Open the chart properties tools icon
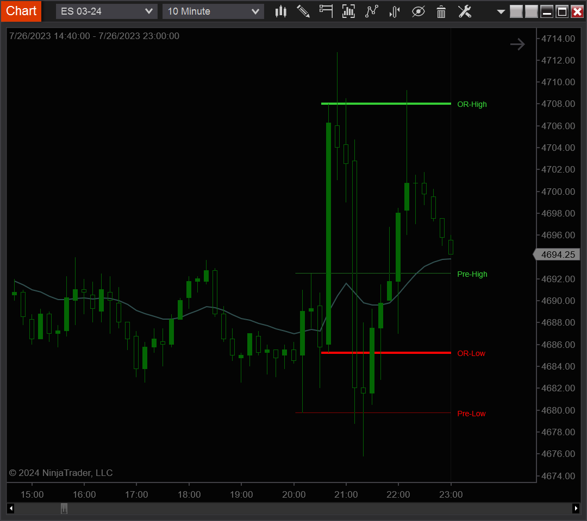The width and height of the screenshot is (587, 521). coord(465,11)
